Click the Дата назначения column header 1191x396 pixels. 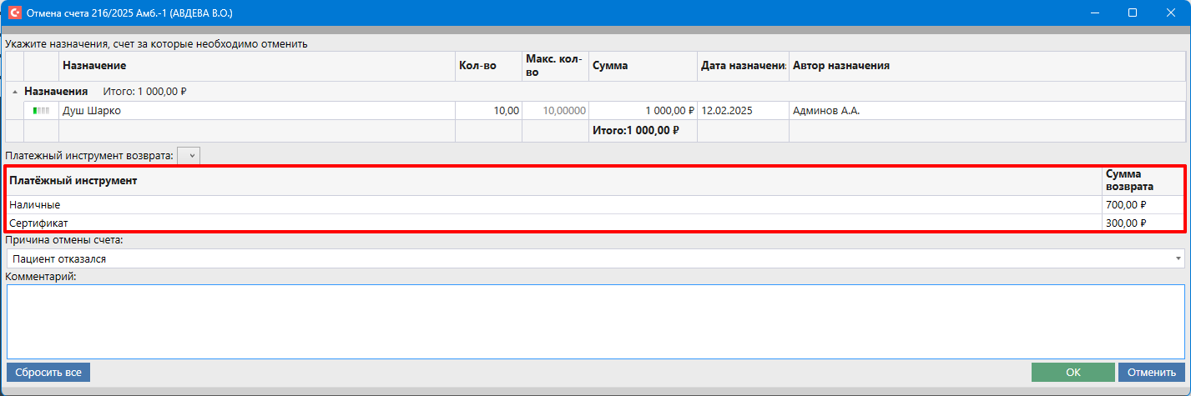tap(743, 66)
